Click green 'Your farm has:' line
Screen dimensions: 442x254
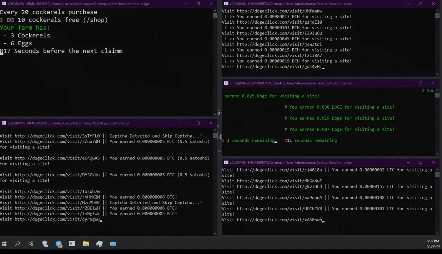pos(25,28)
